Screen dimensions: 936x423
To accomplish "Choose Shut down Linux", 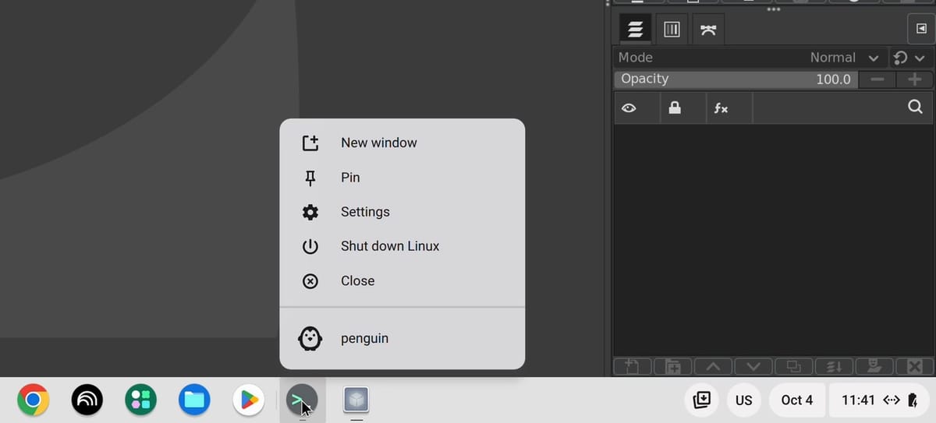I will 402,246.
